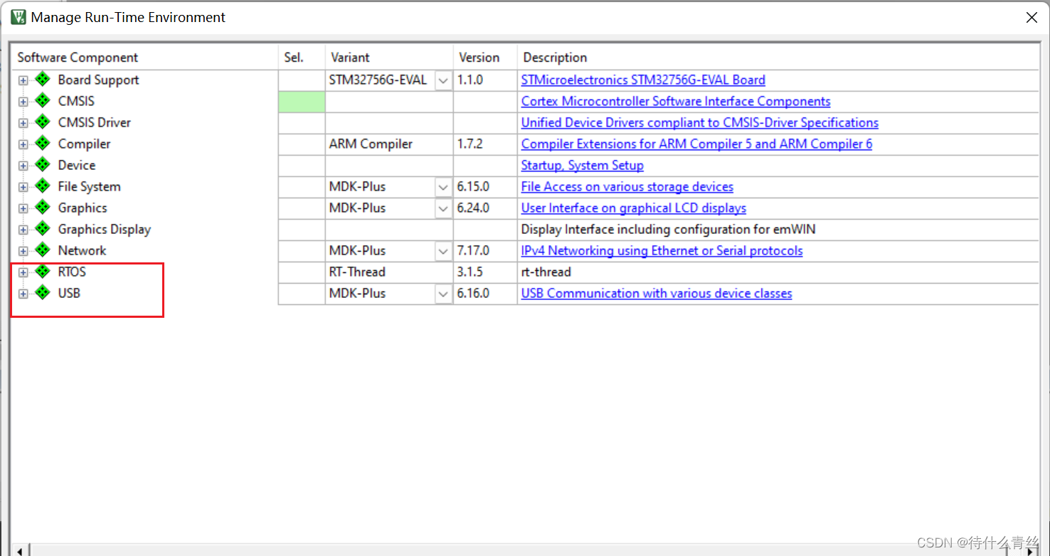
Task: Expand the CMSIS Driver tree node
Action: (x=23, y=123)
